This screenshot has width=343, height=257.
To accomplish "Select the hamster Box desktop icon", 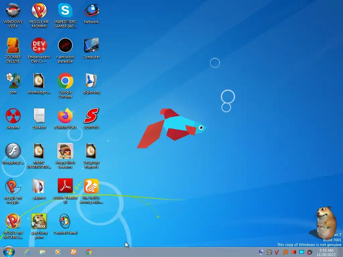I will (39, 227).
